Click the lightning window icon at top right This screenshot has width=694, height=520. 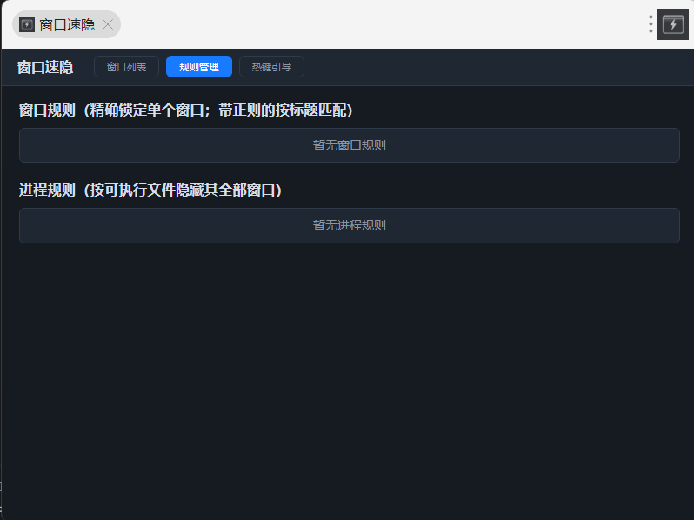point(672,24)
